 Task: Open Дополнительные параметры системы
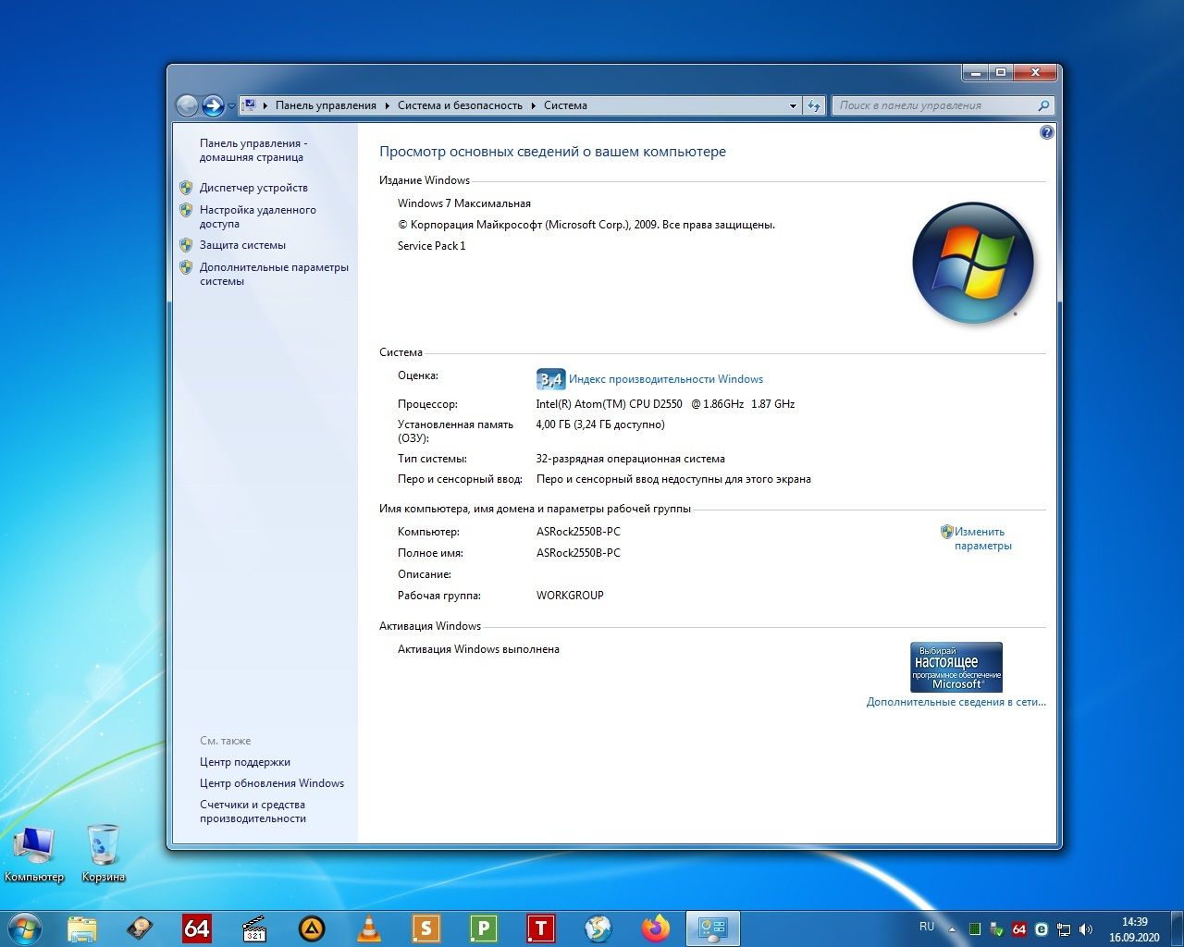point(274,274)
